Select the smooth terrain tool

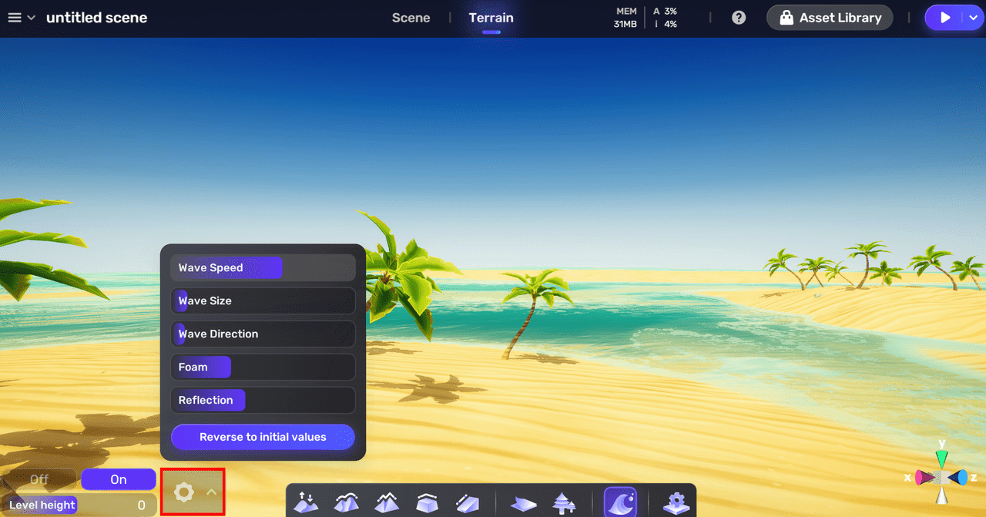(346, 503)
